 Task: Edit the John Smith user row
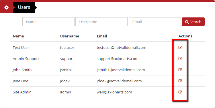180,70
